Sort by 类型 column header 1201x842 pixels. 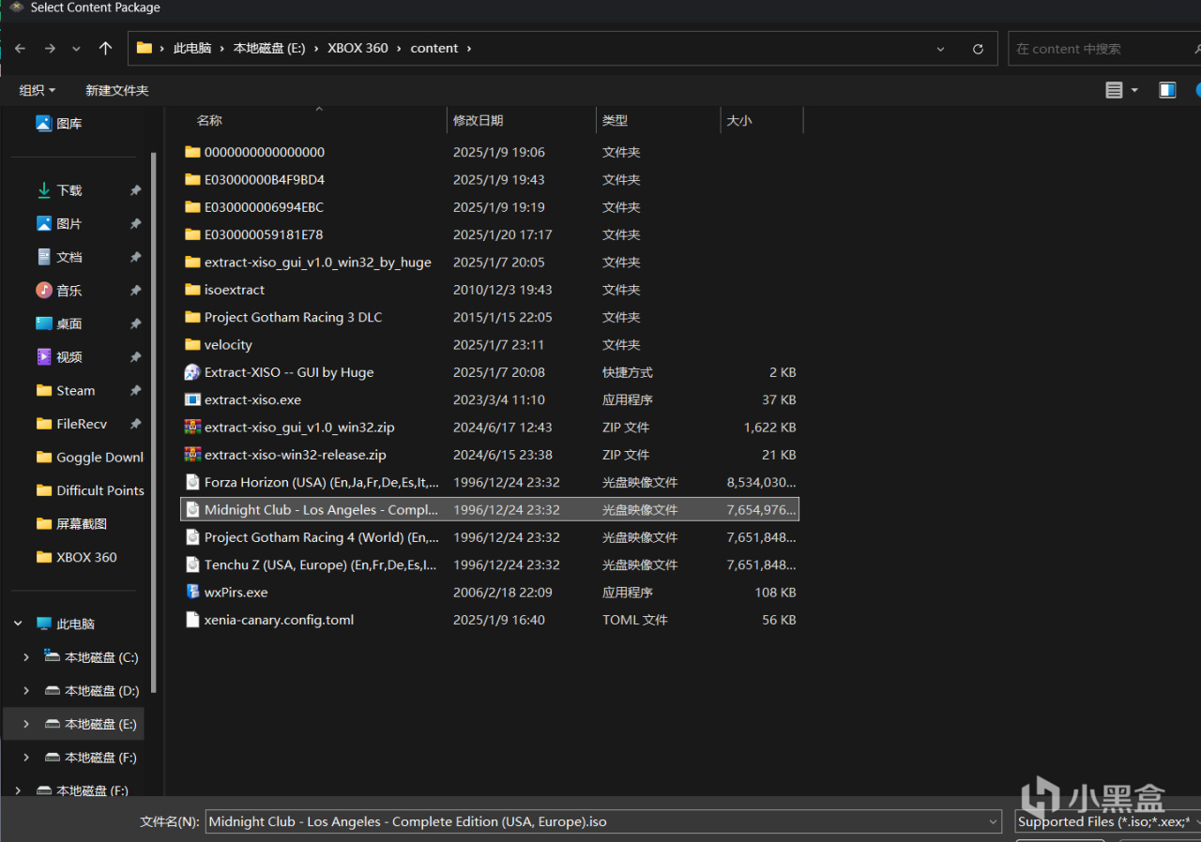click(x=615, y=120)
